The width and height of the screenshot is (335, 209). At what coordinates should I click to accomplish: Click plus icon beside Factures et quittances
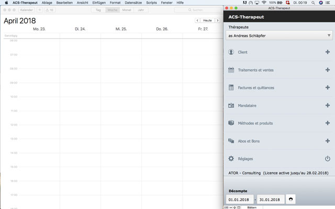(x=328, y=87)
